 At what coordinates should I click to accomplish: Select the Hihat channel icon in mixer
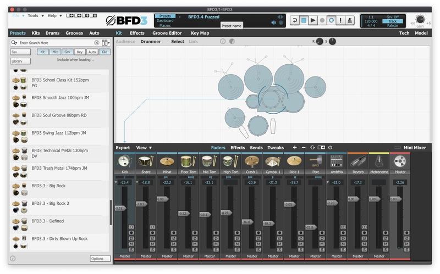(167, 161)
